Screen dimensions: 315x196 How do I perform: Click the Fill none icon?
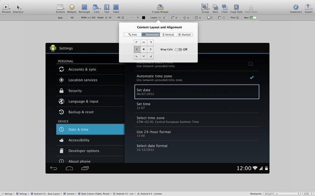point(123,18)
